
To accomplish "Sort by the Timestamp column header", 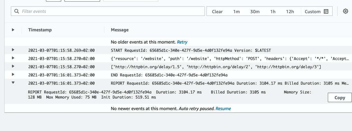I will (40, 30).
